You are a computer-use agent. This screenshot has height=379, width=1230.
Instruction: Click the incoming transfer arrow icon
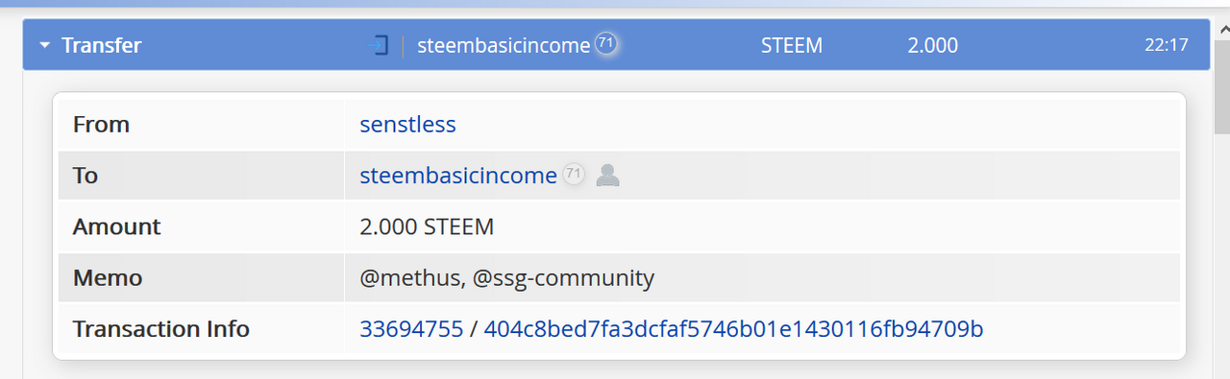click(378, 45)
